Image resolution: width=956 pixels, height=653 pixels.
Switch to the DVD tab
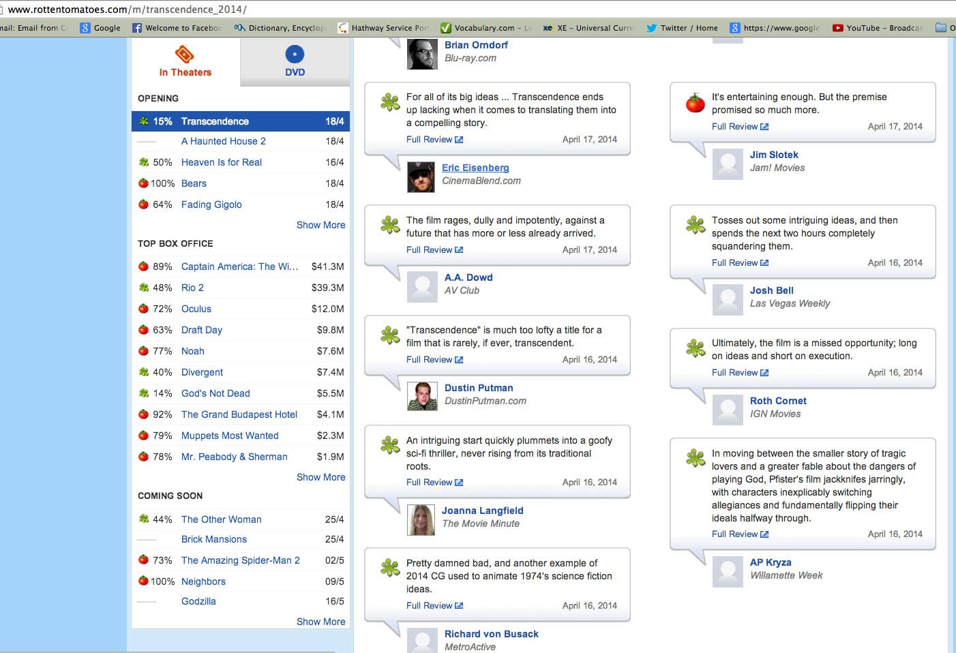[x=295, y=62]
